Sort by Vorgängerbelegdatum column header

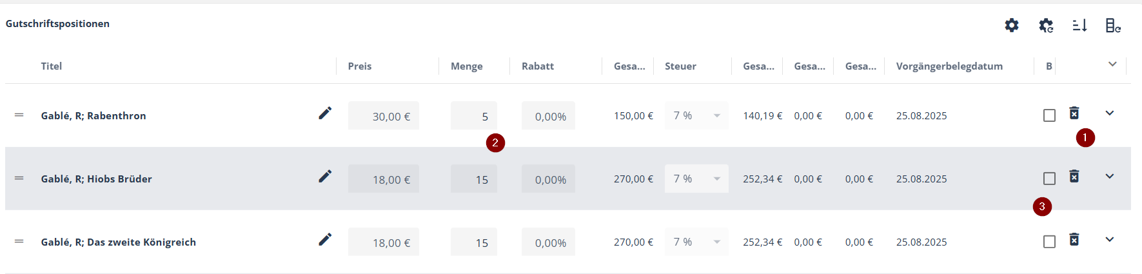[949, 66]
